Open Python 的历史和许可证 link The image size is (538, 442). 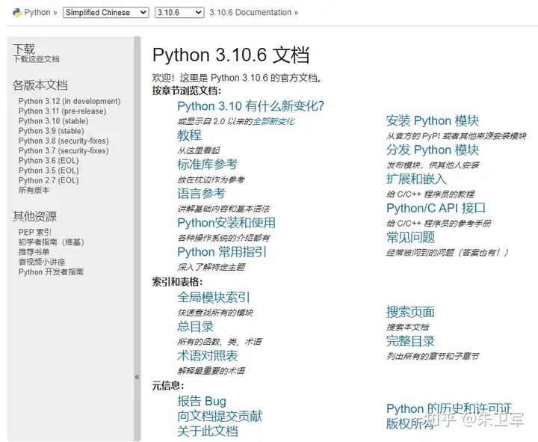pos(449,408)
